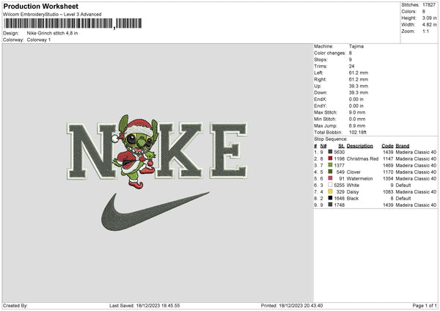Select the Clover green color swatch
Image resolution: width=440 pixels, height=311 pixels.
click(x=330, y=172)
